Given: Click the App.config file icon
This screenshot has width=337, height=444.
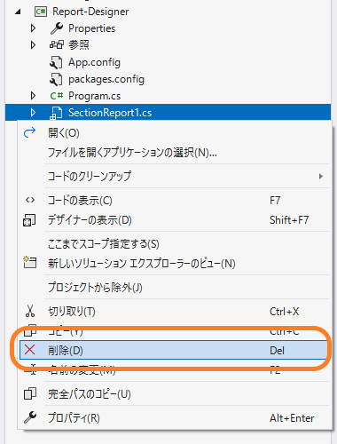Looking at the screenshot, I should coord(56,62).
